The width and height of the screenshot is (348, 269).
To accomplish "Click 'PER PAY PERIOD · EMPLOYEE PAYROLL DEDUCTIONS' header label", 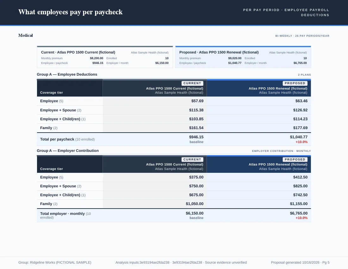I will coord(286,12).
